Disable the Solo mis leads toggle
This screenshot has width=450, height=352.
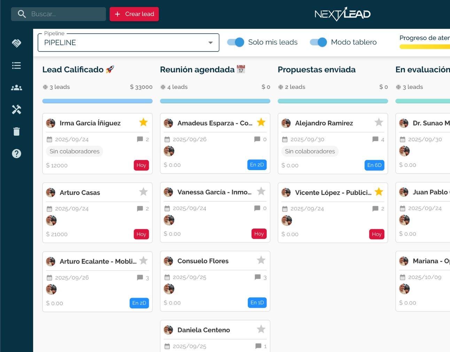tap(235, 42)
